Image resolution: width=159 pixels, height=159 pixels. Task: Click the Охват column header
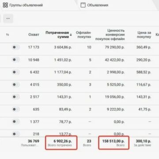34,34
